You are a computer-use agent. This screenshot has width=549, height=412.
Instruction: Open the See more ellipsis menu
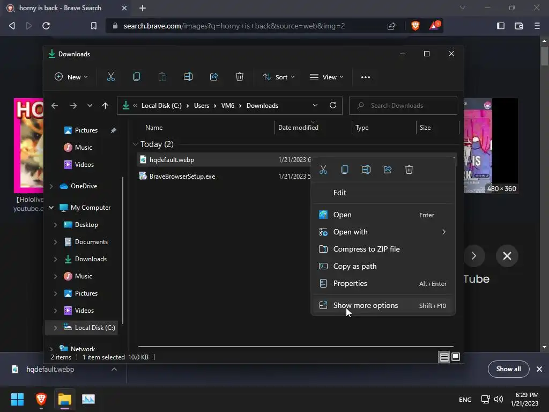[x=365, y=77]
